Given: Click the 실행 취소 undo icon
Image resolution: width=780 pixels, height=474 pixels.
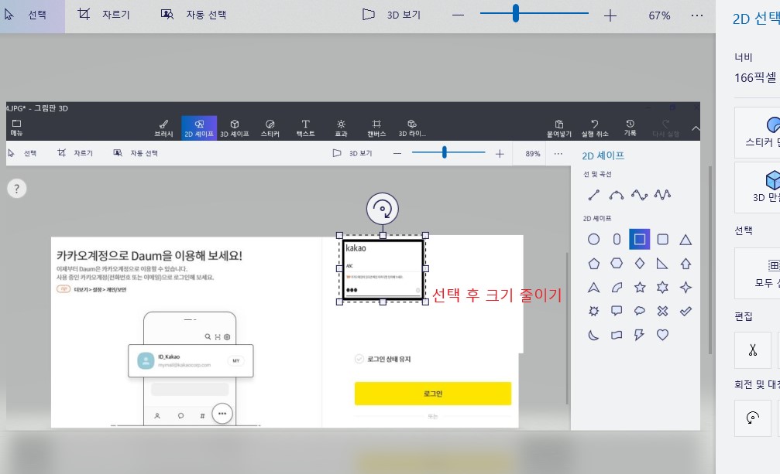Looking at the screenshot, I should 595,128.
